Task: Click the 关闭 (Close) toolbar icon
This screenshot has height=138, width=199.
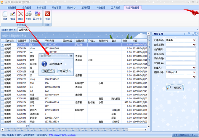Action: tap(47, 15)
